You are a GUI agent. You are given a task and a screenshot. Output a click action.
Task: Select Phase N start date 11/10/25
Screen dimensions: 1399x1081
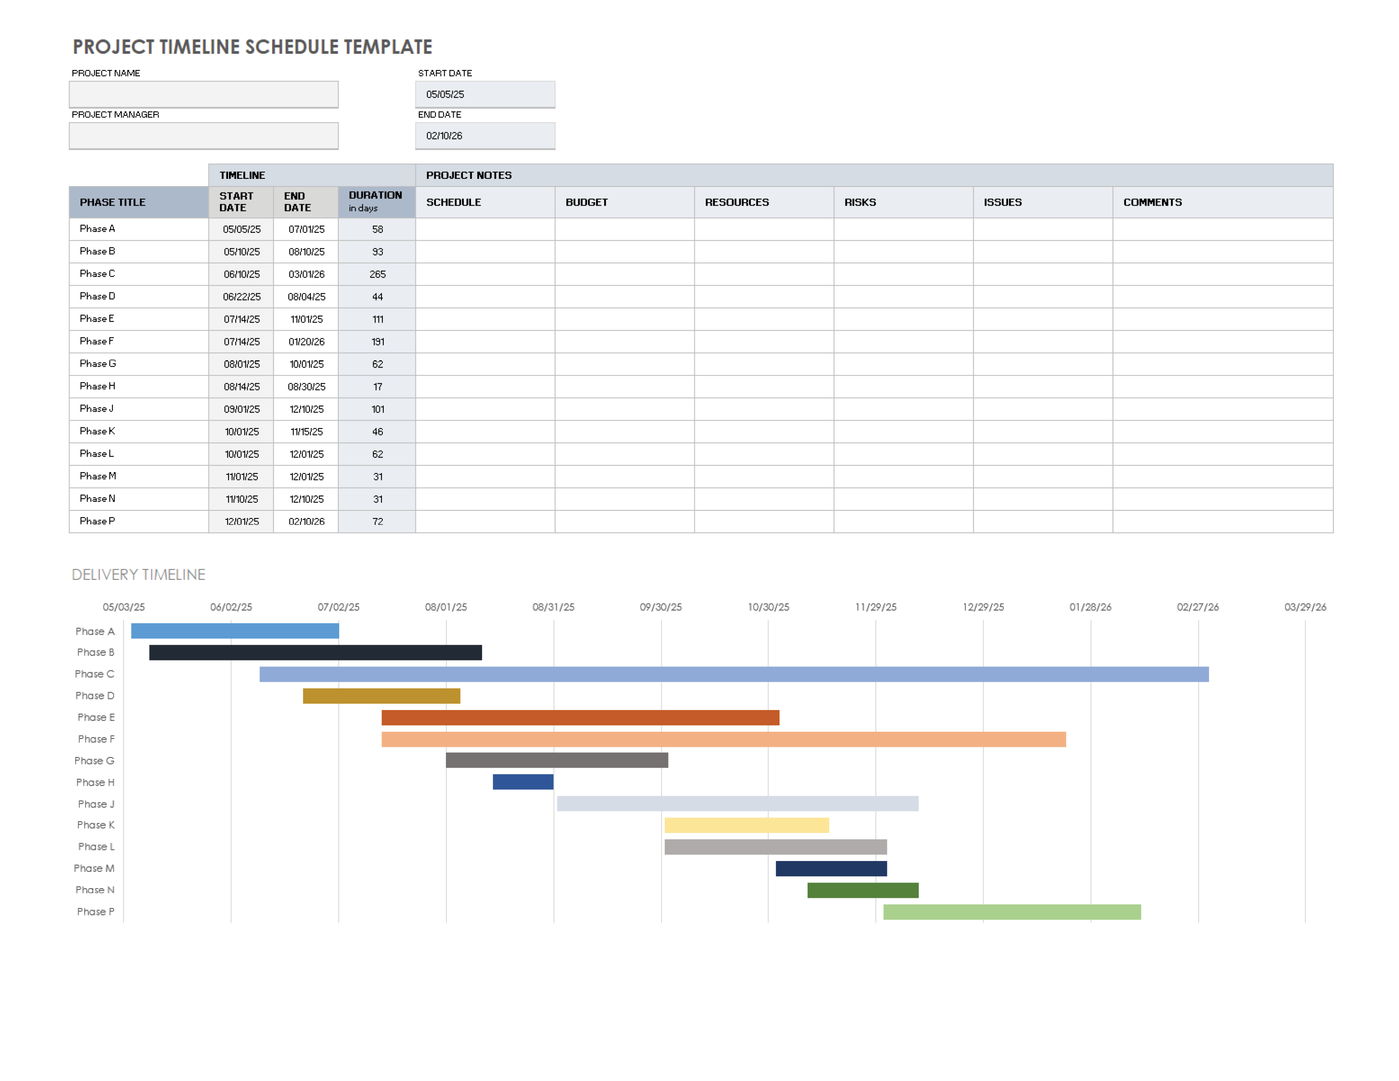tap(241, 499)
